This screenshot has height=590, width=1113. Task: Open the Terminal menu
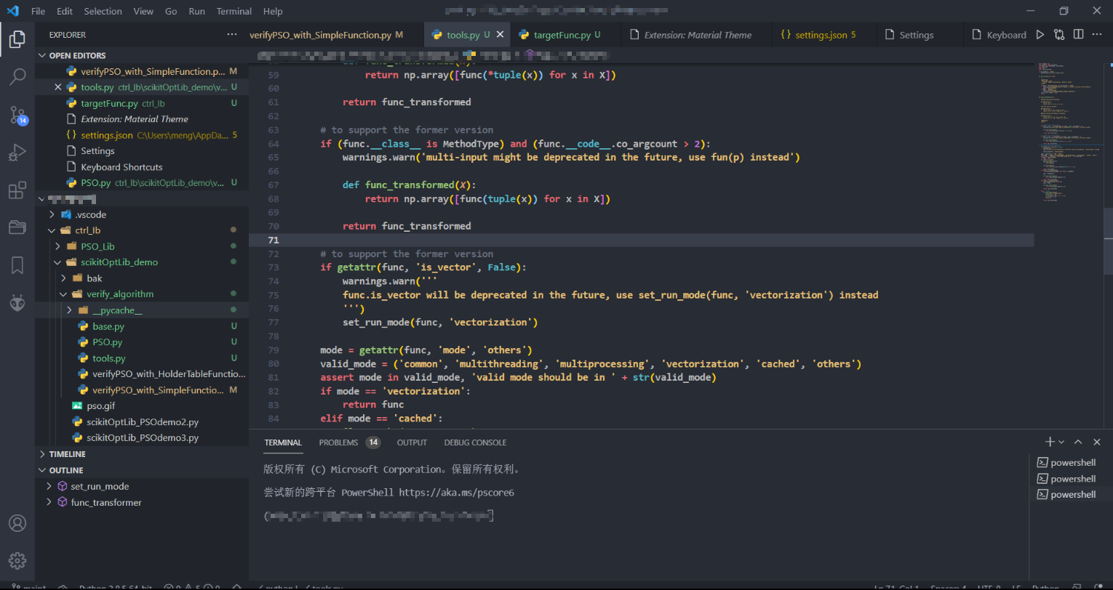pyautogui.click(x=234, y=11)
